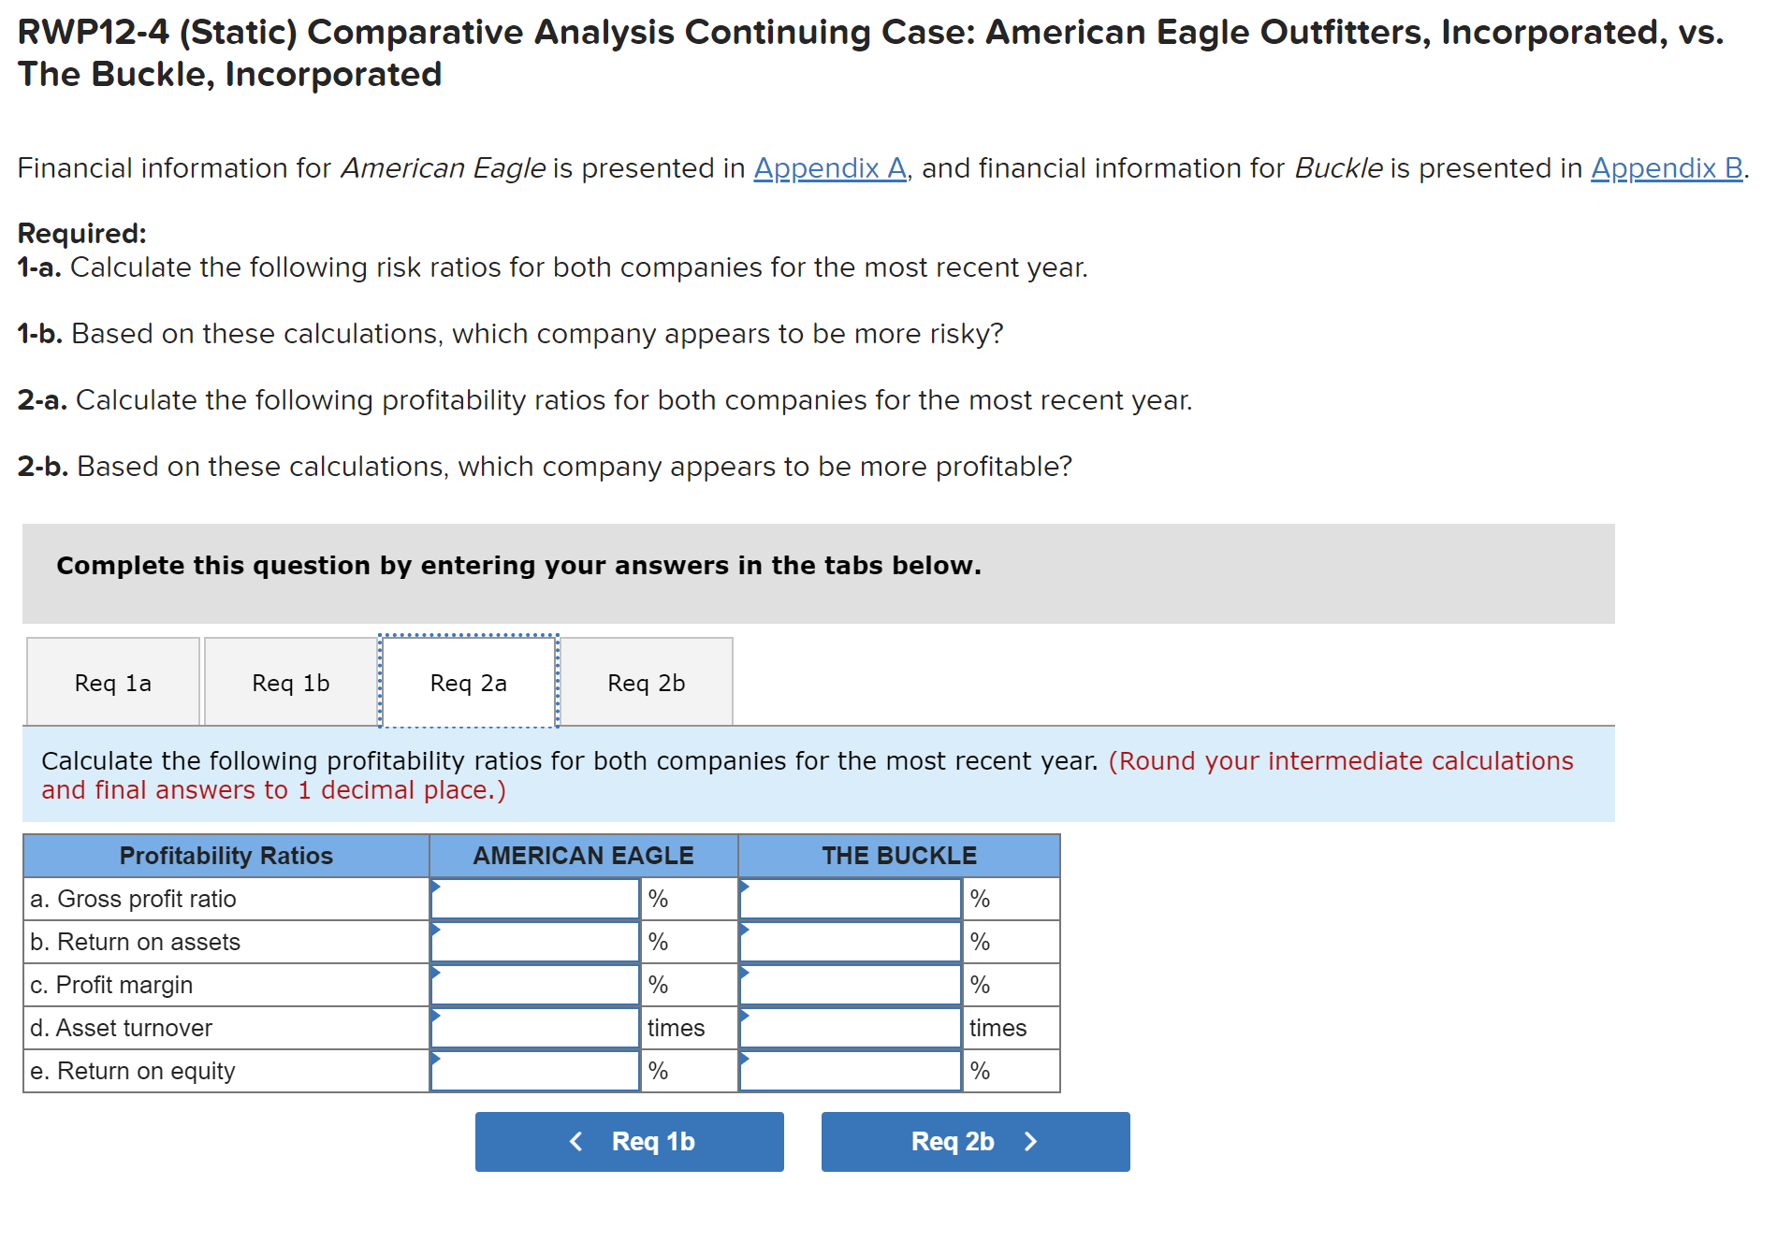Image resolution: width=1791 pixels, height=1256 pixels.
Task: Click The Buckle return on assets field
Action: click(849, 941)
